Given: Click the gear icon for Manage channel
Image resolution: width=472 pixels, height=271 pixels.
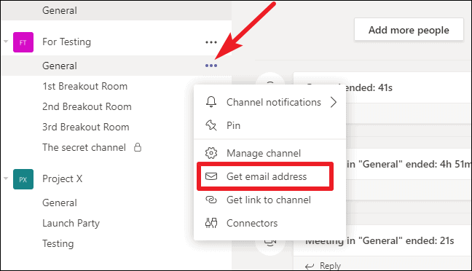Looking at the screenshot, I should click(x=211, y=153).
